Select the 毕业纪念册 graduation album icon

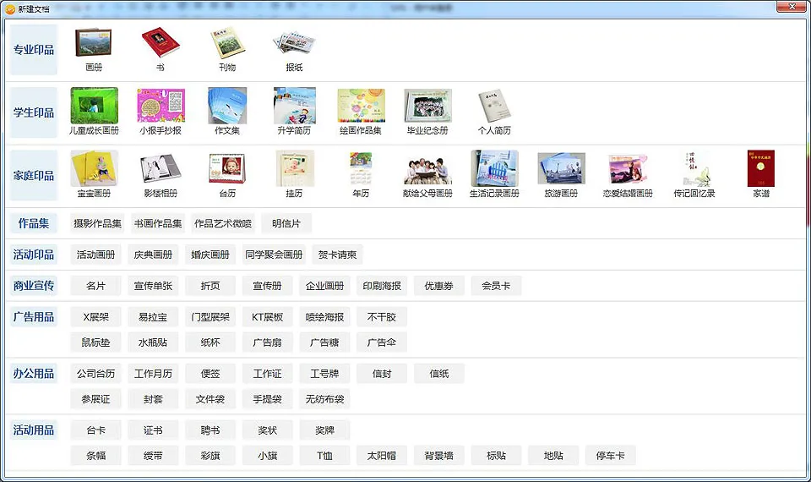click(x=427, y=107)
